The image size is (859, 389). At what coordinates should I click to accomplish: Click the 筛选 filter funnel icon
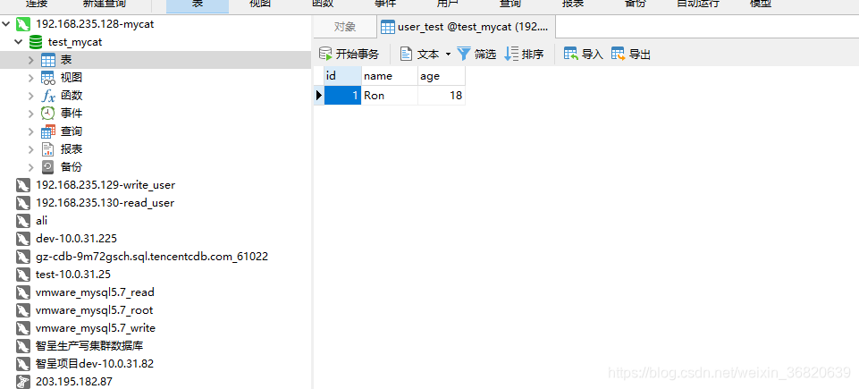[x=464, y=54]
